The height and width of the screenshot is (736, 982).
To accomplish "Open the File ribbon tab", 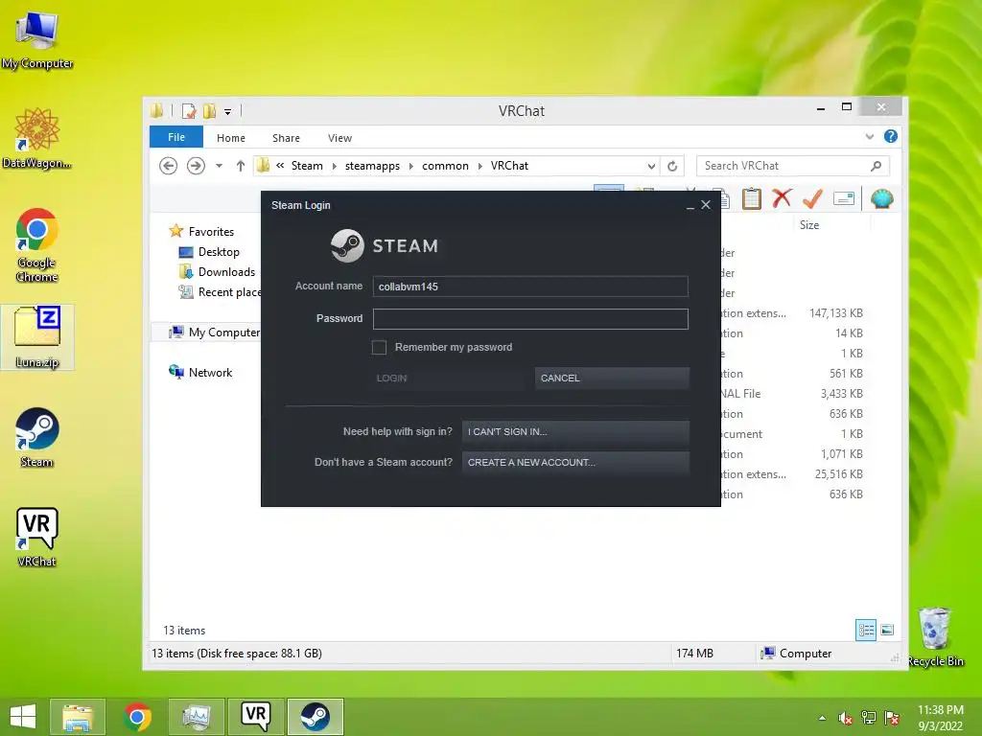I will point(176,137).
